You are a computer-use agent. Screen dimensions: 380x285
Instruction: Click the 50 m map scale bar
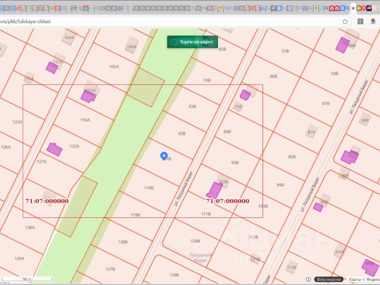click(x=27, y=279)
